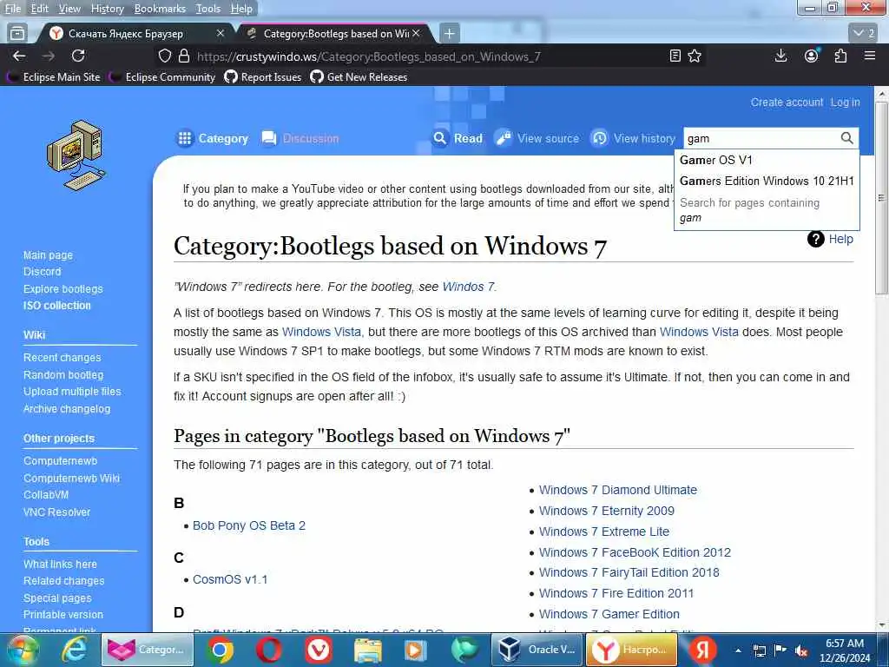Open the downloads arrow icon
Screen dimensions: 889x667
click(x=780, y=56)
